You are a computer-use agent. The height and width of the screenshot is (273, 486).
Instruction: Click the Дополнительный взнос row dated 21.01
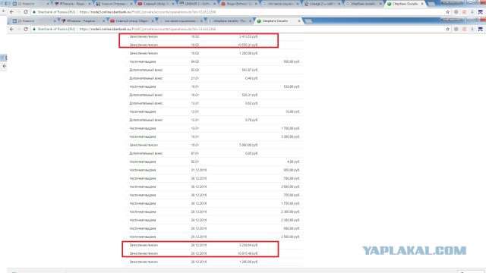click(x=214, y=78)
